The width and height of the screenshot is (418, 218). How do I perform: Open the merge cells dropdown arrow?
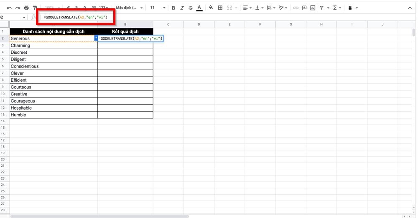(x=236, y=8)
